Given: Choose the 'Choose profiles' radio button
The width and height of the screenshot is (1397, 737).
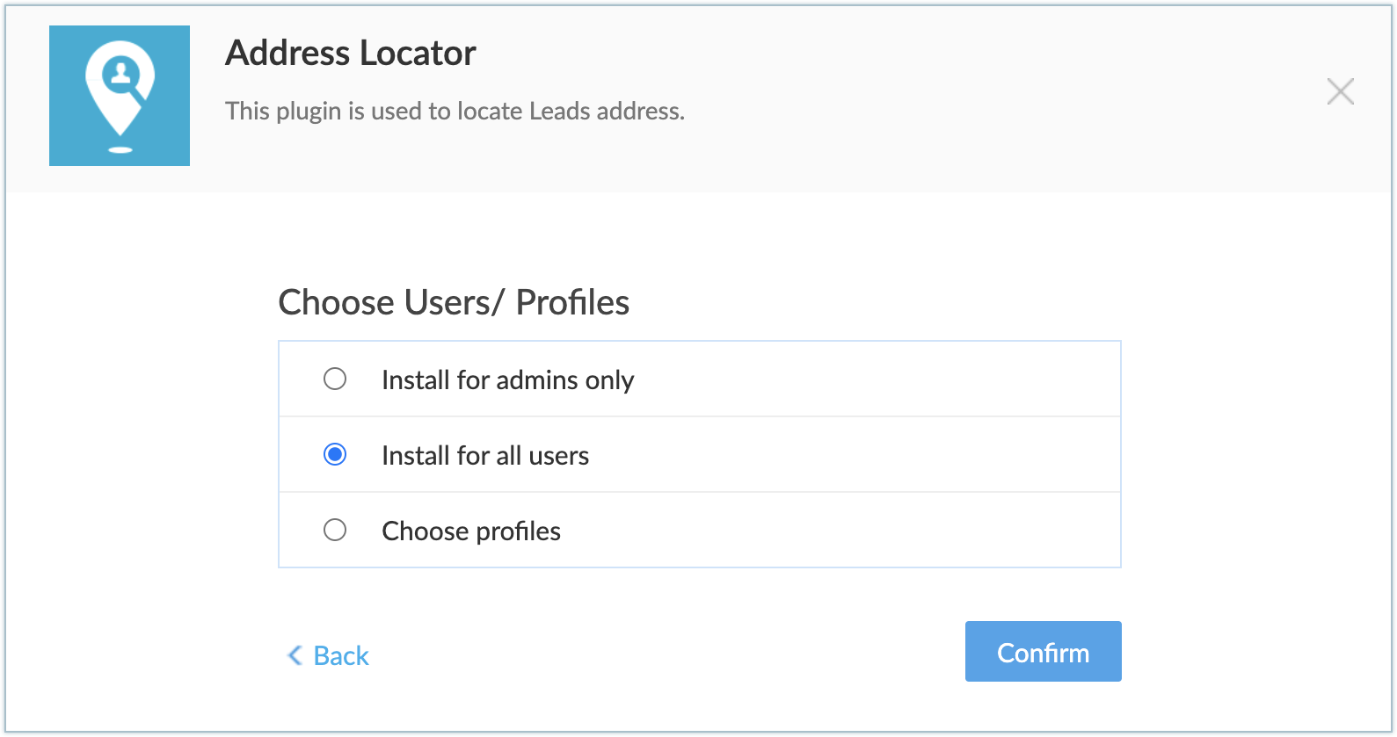Looking at the screenshot, I should point(335,530).
